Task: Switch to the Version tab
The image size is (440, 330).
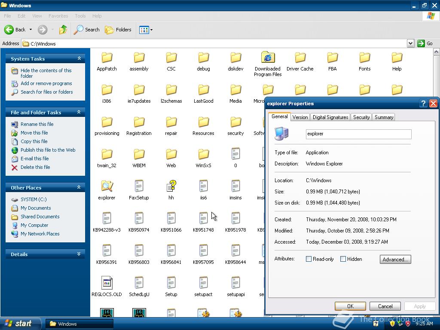Action: click(x=300, y=117)
